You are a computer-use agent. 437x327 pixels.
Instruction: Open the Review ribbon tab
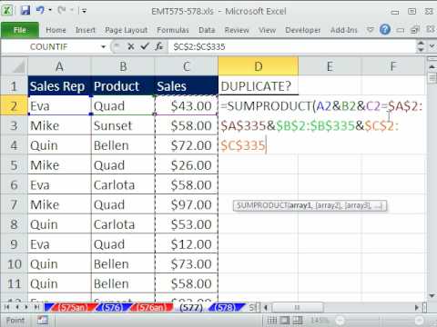point(237,30)
